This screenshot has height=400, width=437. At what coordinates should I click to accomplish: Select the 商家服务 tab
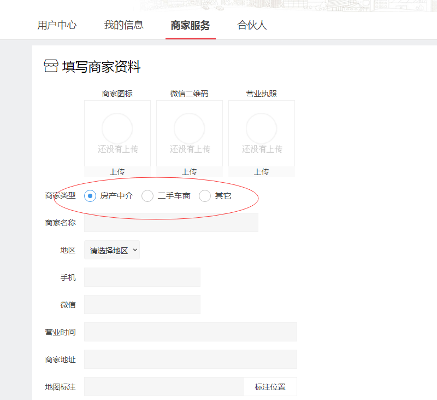point(190,25)
